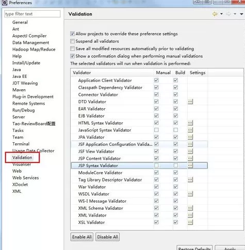This screenshot has width=245, height=250.
Task: Open XML Schema Validator settings button
Action: tap(190, 208)
